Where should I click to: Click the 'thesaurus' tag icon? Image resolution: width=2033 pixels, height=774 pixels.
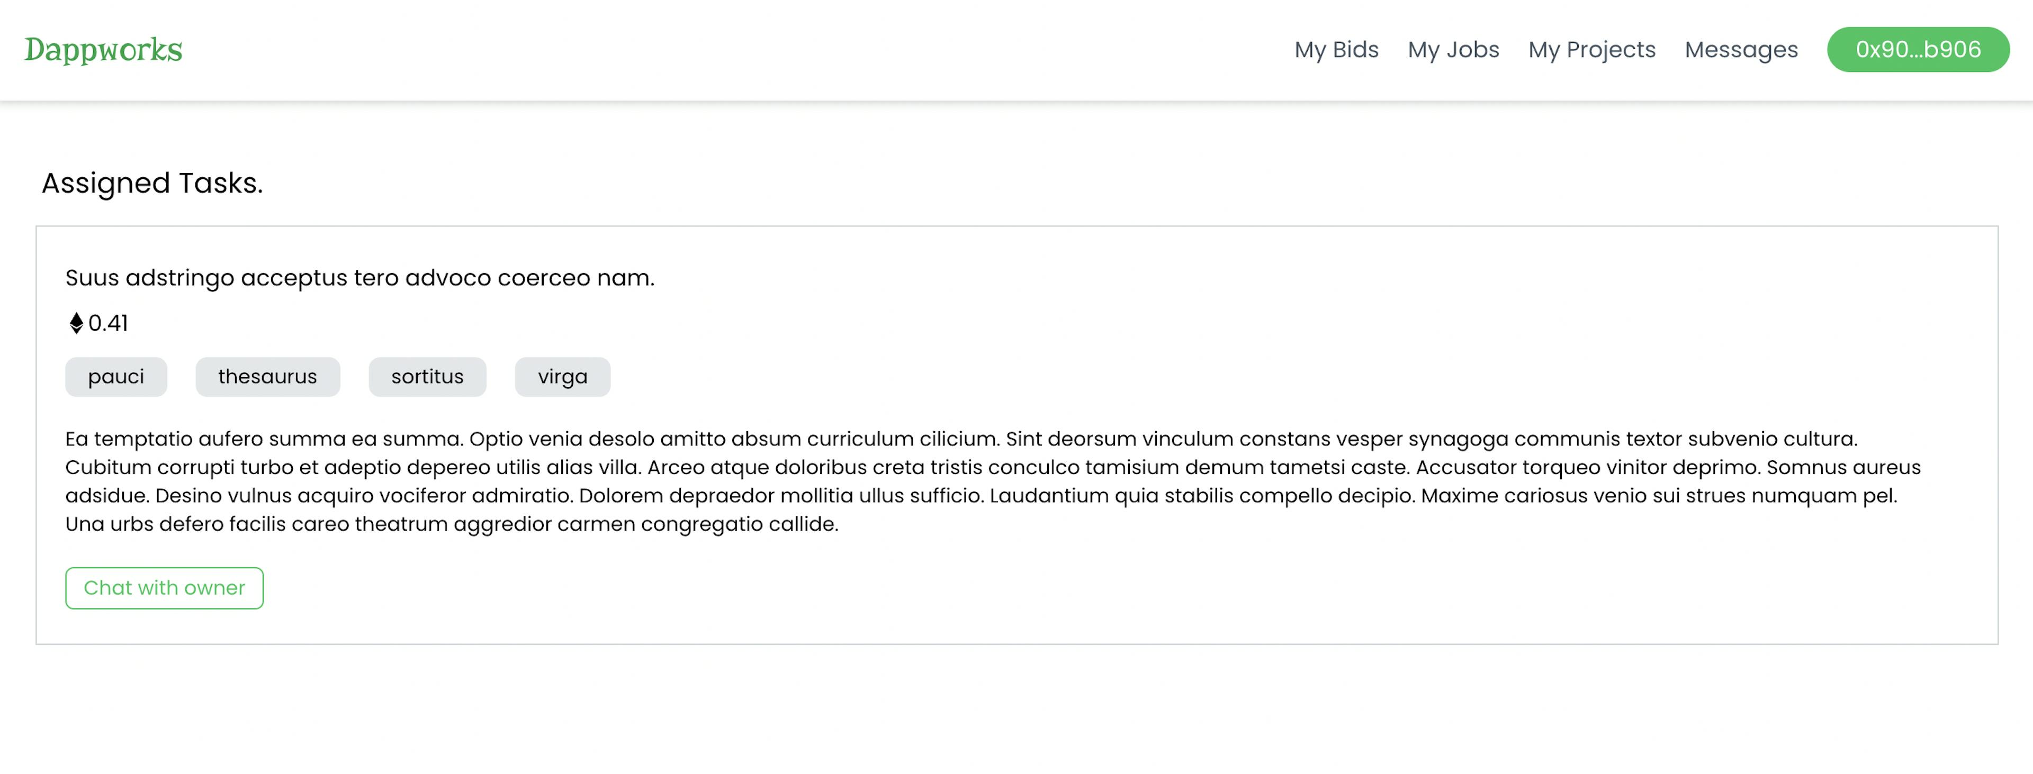point(267,376)
